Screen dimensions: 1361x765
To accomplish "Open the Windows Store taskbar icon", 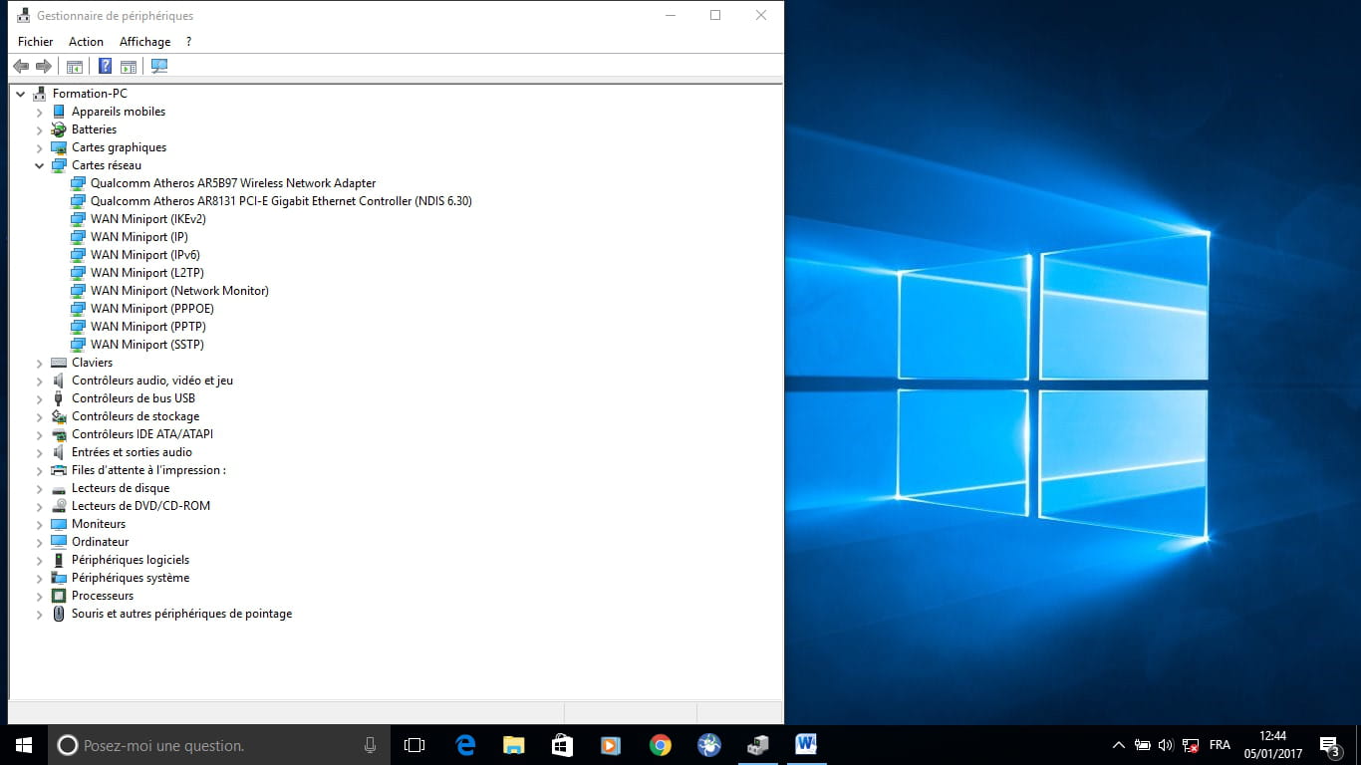I will click(563, 745).
